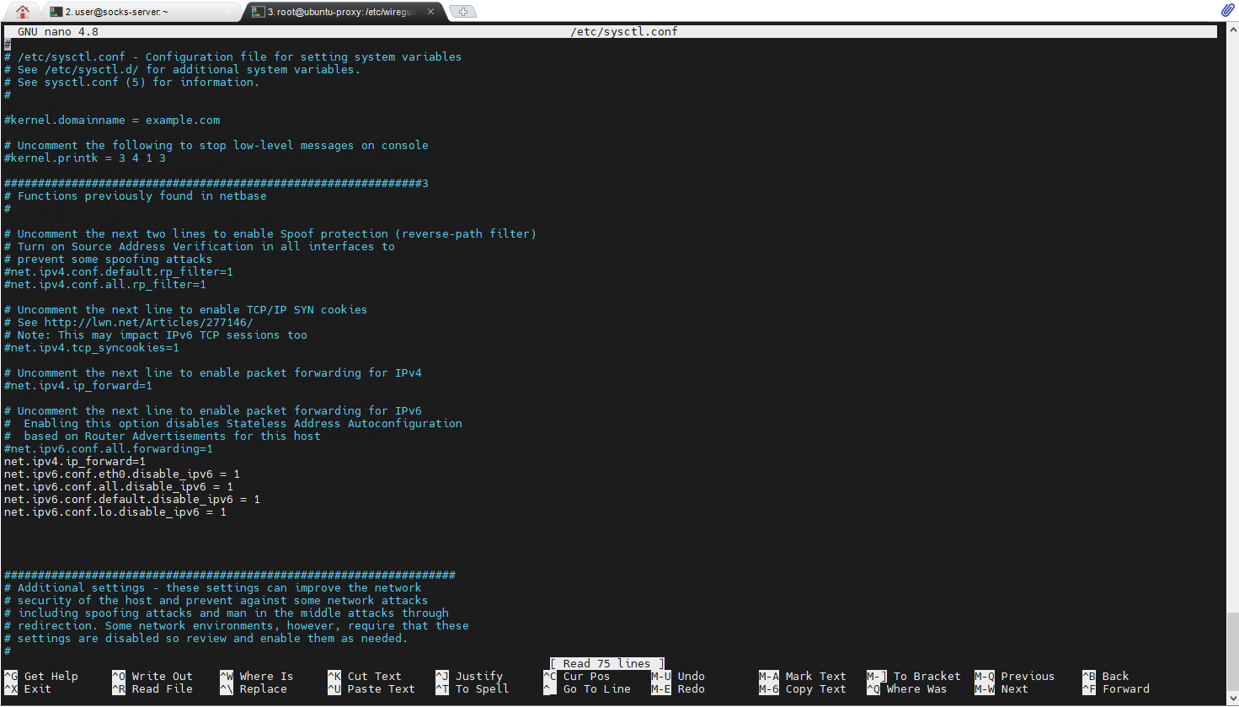The width and height of the screenshot is (1239, 707).
Task: Place cursor on net.ipv4.ip_forward=1 uncommented line
Action: tap(75, 462)
